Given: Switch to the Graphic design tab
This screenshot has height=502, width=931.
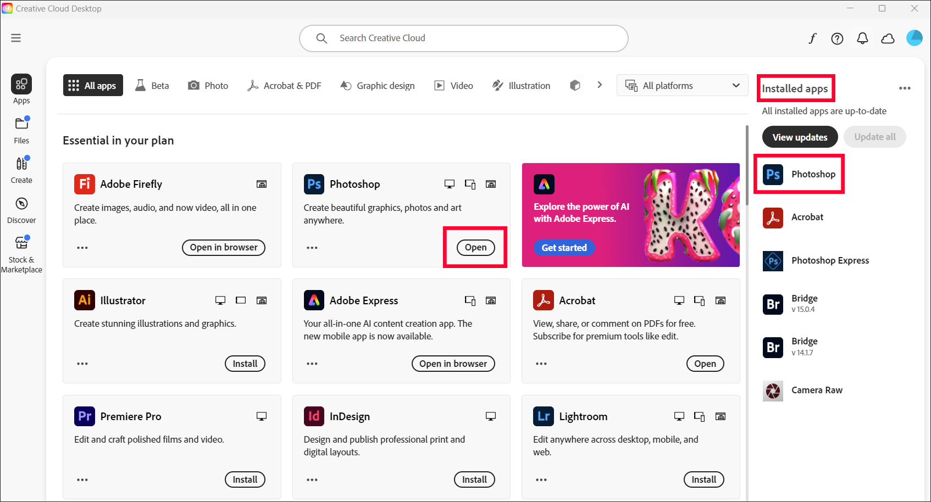Looking at the screenshot, I should point(378,86).
